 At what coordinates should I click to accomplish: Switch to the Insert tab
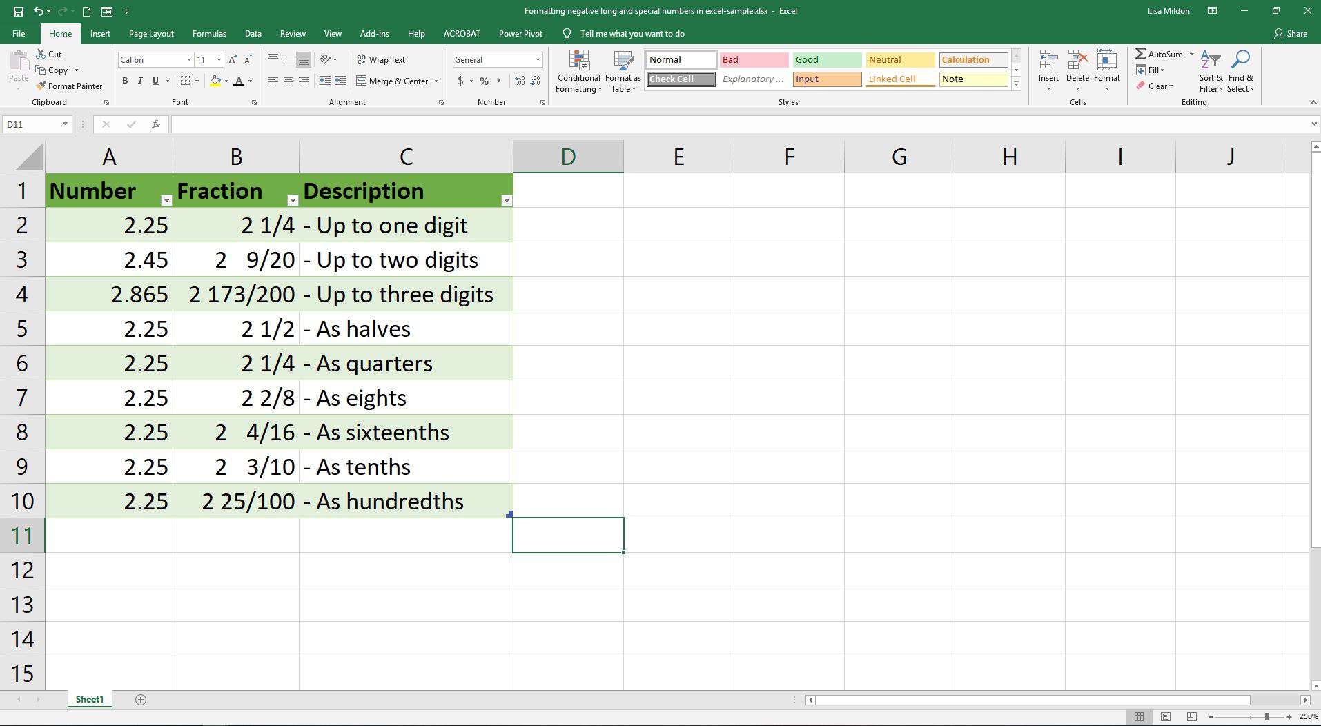point(100,33)
